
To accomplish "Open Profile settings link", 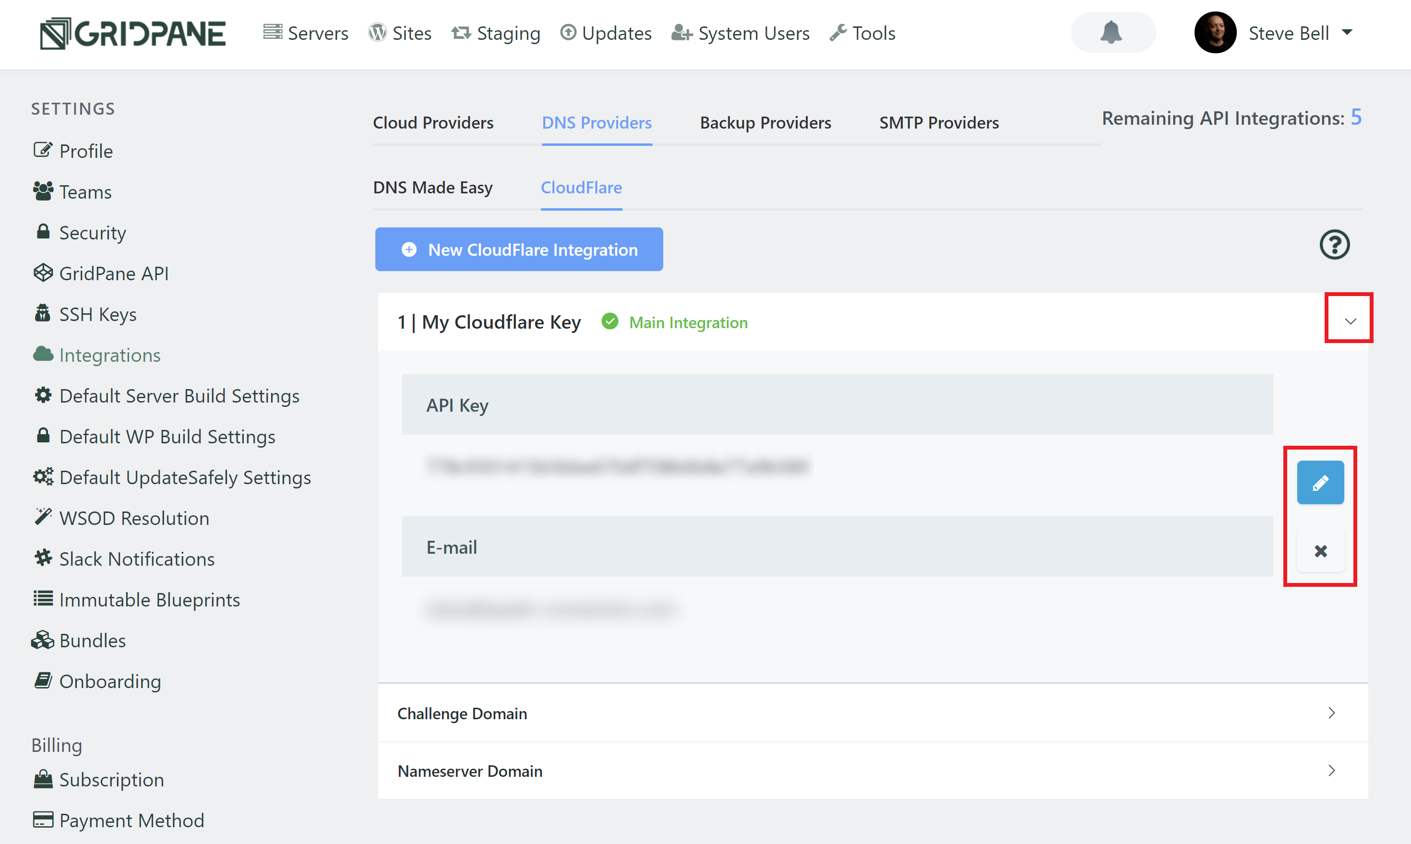I will click(x=86, y=151).
